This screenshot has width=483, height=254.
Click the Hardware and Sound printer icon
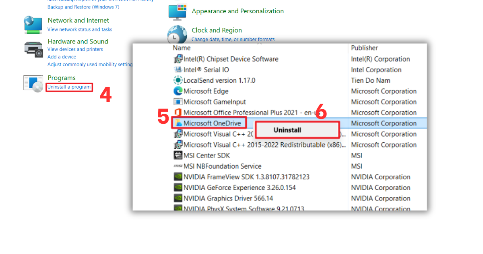tap(33, 49)
